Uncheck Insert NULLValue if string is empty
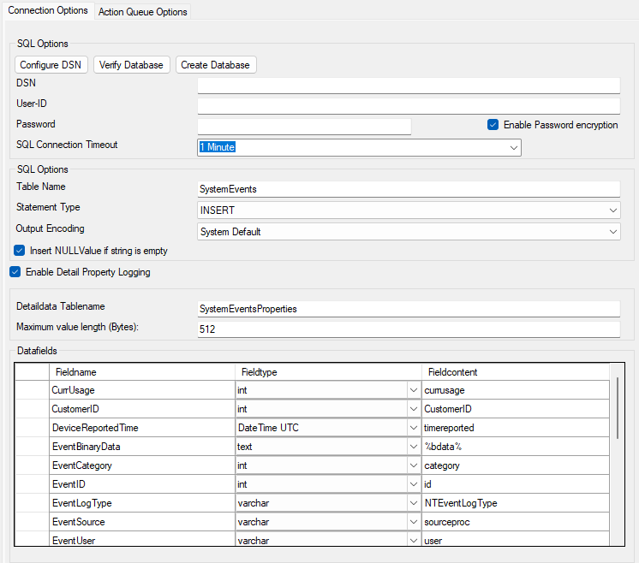This screenshot has height=563, width=639. coord(20,251)
